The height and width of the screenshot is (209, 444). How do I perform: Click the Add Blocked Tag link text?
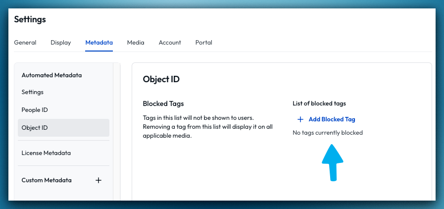[x=332, y=119]
